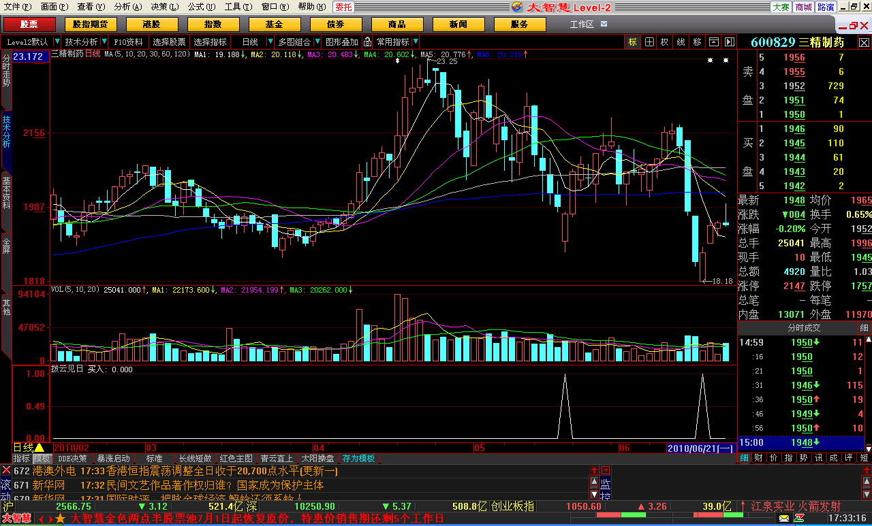
Task: Select the 股票 main tab
Action: pyautogui.click(x=29, y=24)
